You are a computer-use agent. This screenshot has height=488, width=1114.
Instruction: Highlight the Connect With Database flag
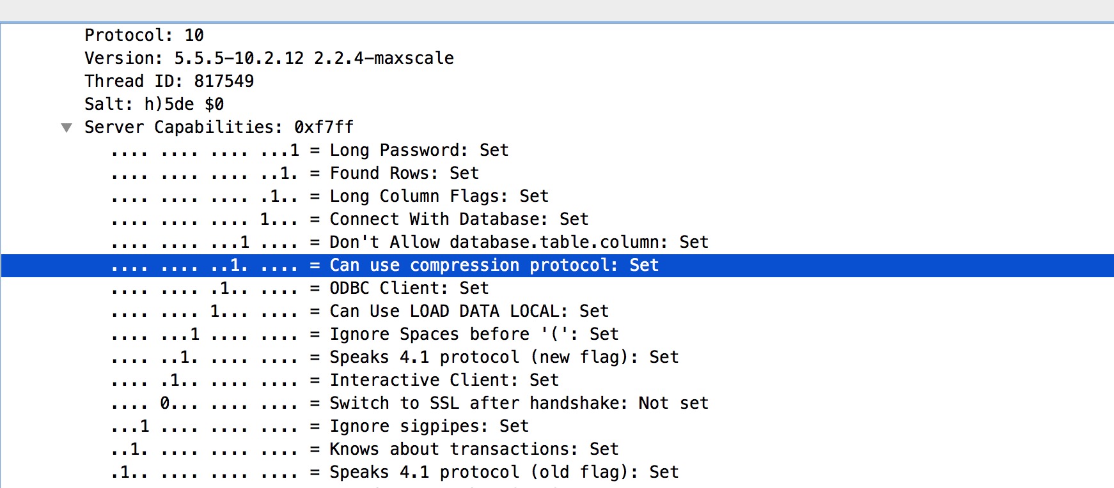459,219
